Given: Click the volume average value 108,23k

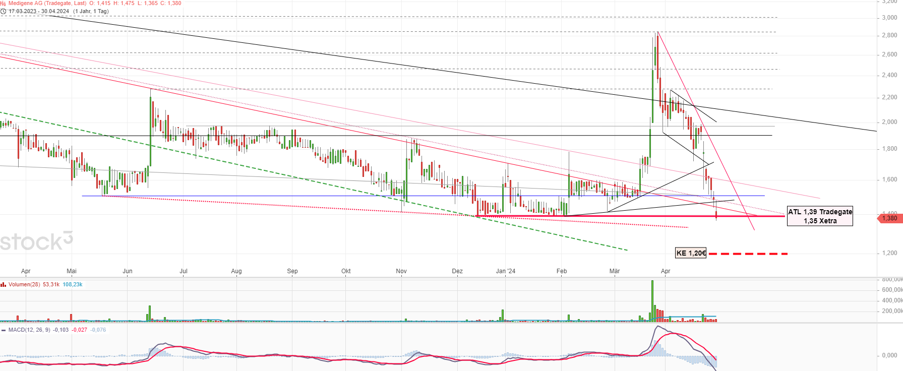Looking at the screenshot, I should point(73,285).
